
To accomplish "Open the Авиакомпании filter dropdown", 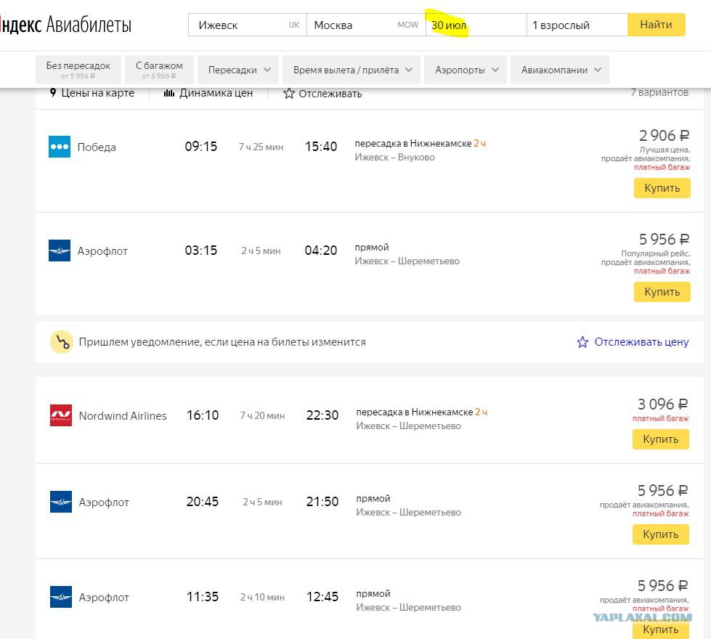I will point(559,70).
